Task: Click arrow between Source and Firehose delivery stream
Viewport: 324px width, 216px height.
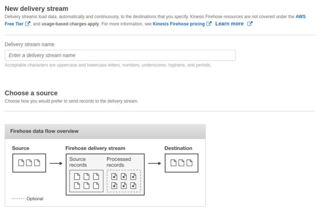Action: point(56,163)
